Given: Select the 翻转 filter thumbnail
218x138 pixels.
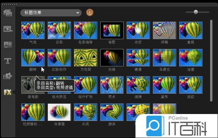Looking at the screenshot, I should [x=33, y=57].
